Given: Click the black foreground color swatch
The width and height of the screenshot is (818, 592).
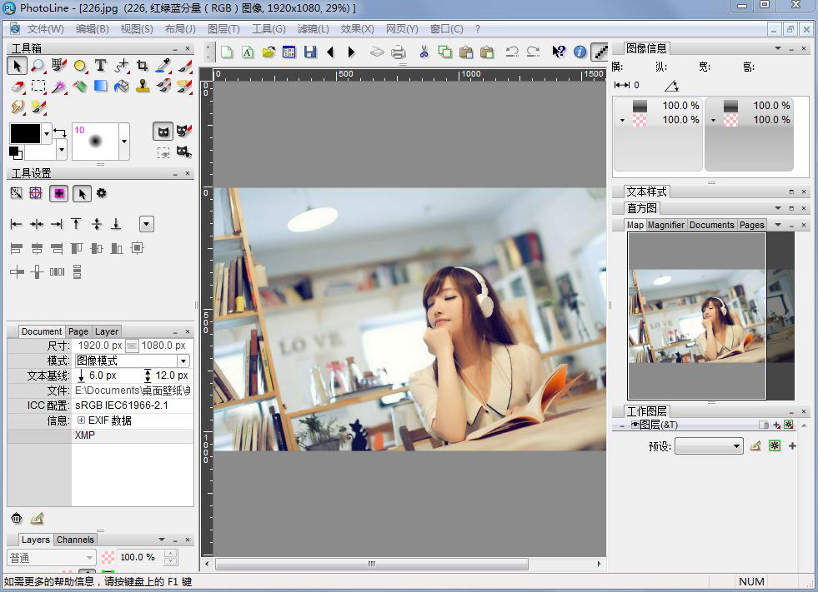Looking at the screenshot, I should [x=25, y=134].
